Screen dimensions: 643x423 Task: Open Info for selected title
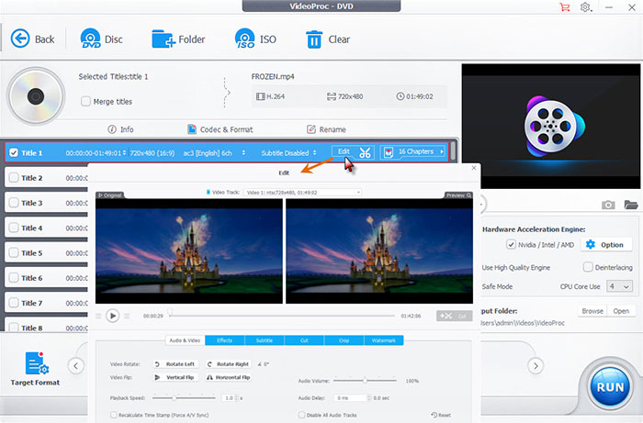[120, 129]
